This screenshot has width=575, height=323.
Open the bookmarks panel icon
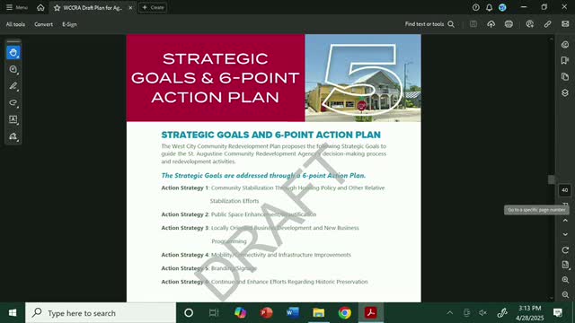[x=565, y=60]
